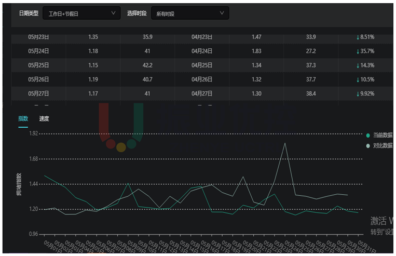Open the 工作日+节假日 date type dropdown

tap(81, 14)
